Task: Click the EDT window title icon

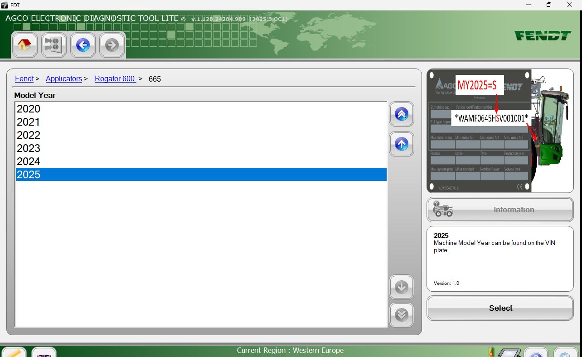Action: click(x=5, y=5)
